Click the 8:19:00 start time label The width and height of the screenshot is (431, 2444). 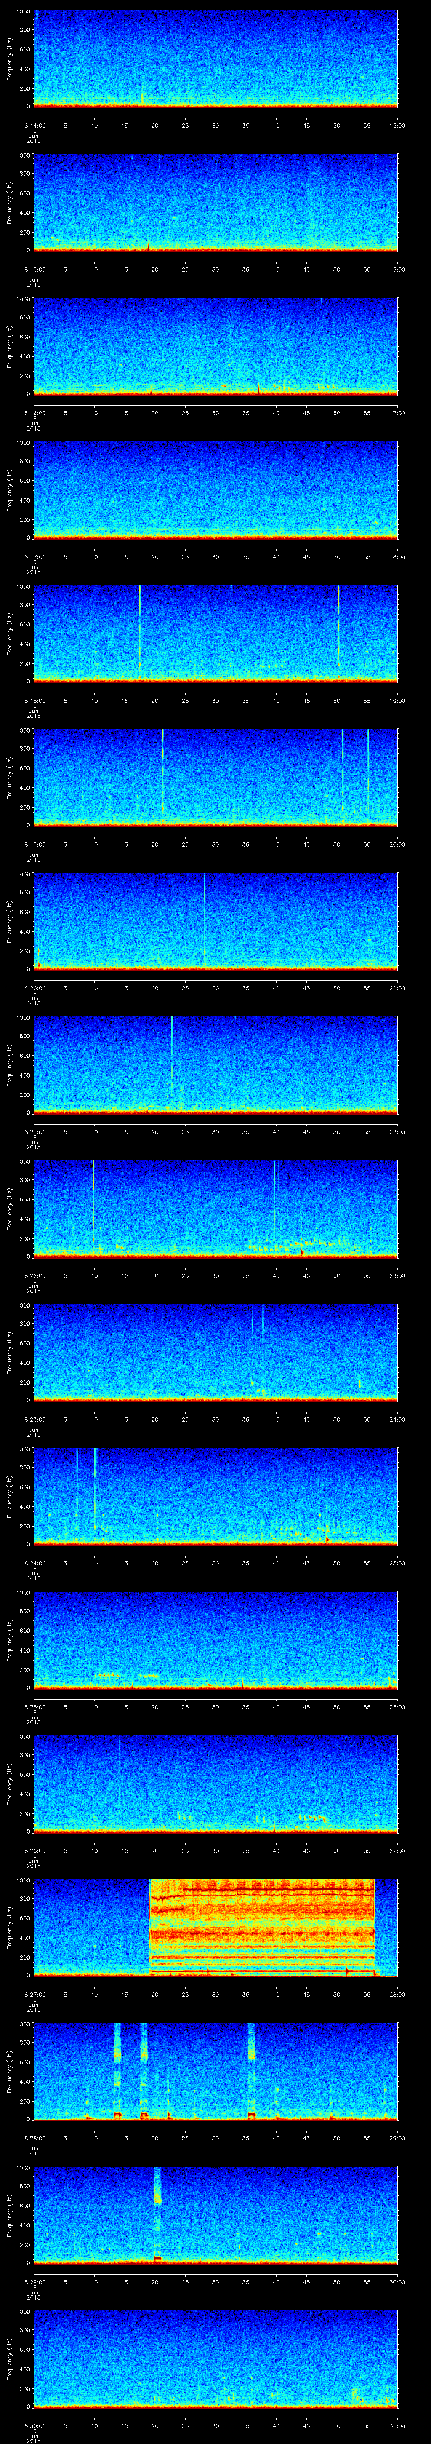tap(34, 845)
